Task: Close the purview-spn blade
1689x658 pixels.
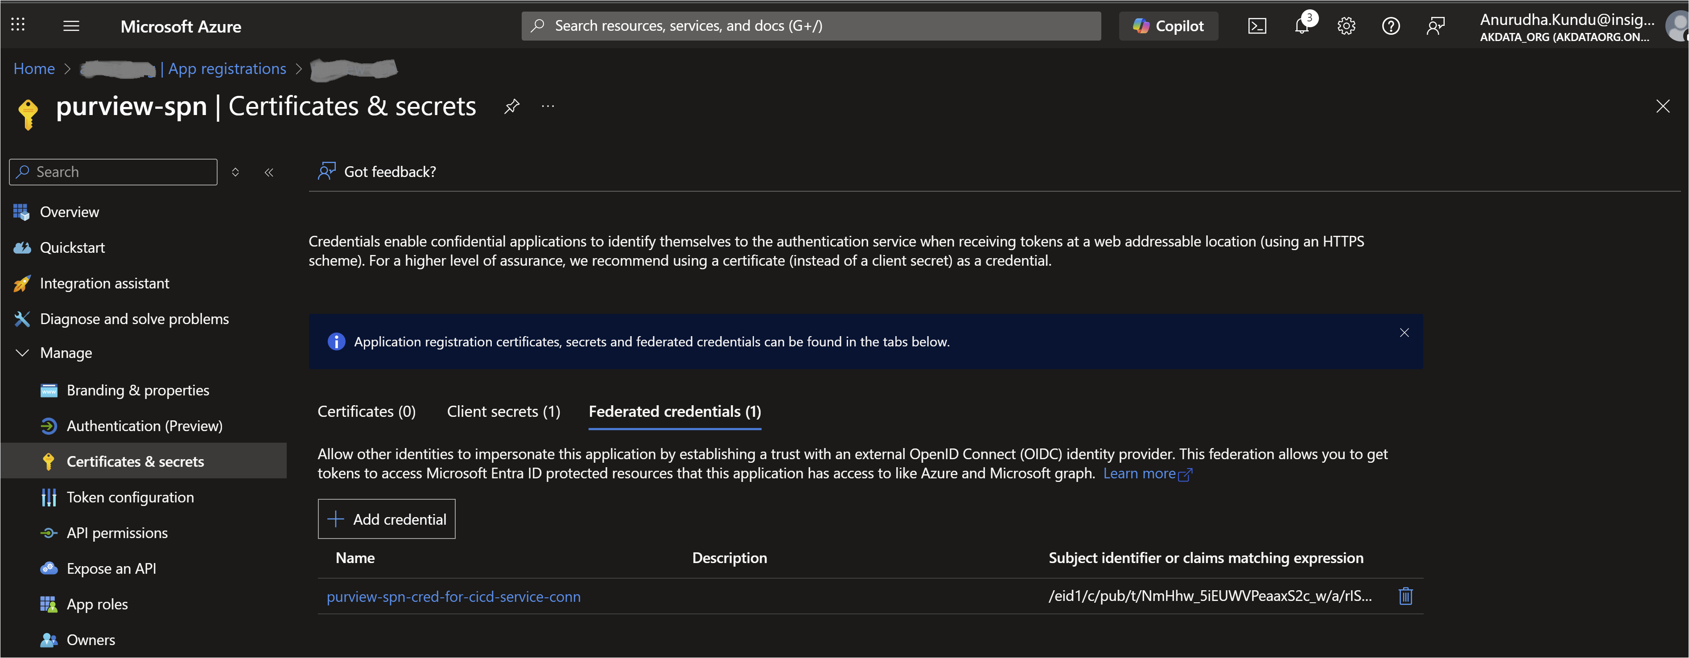Action: 1663,106
